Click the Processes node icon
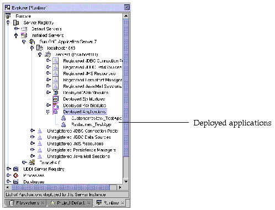The image size is (275, 210). tap(16, 175)
